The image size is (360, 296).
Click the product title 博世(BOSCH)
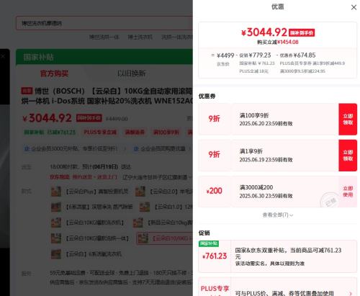tap(107, 96)
